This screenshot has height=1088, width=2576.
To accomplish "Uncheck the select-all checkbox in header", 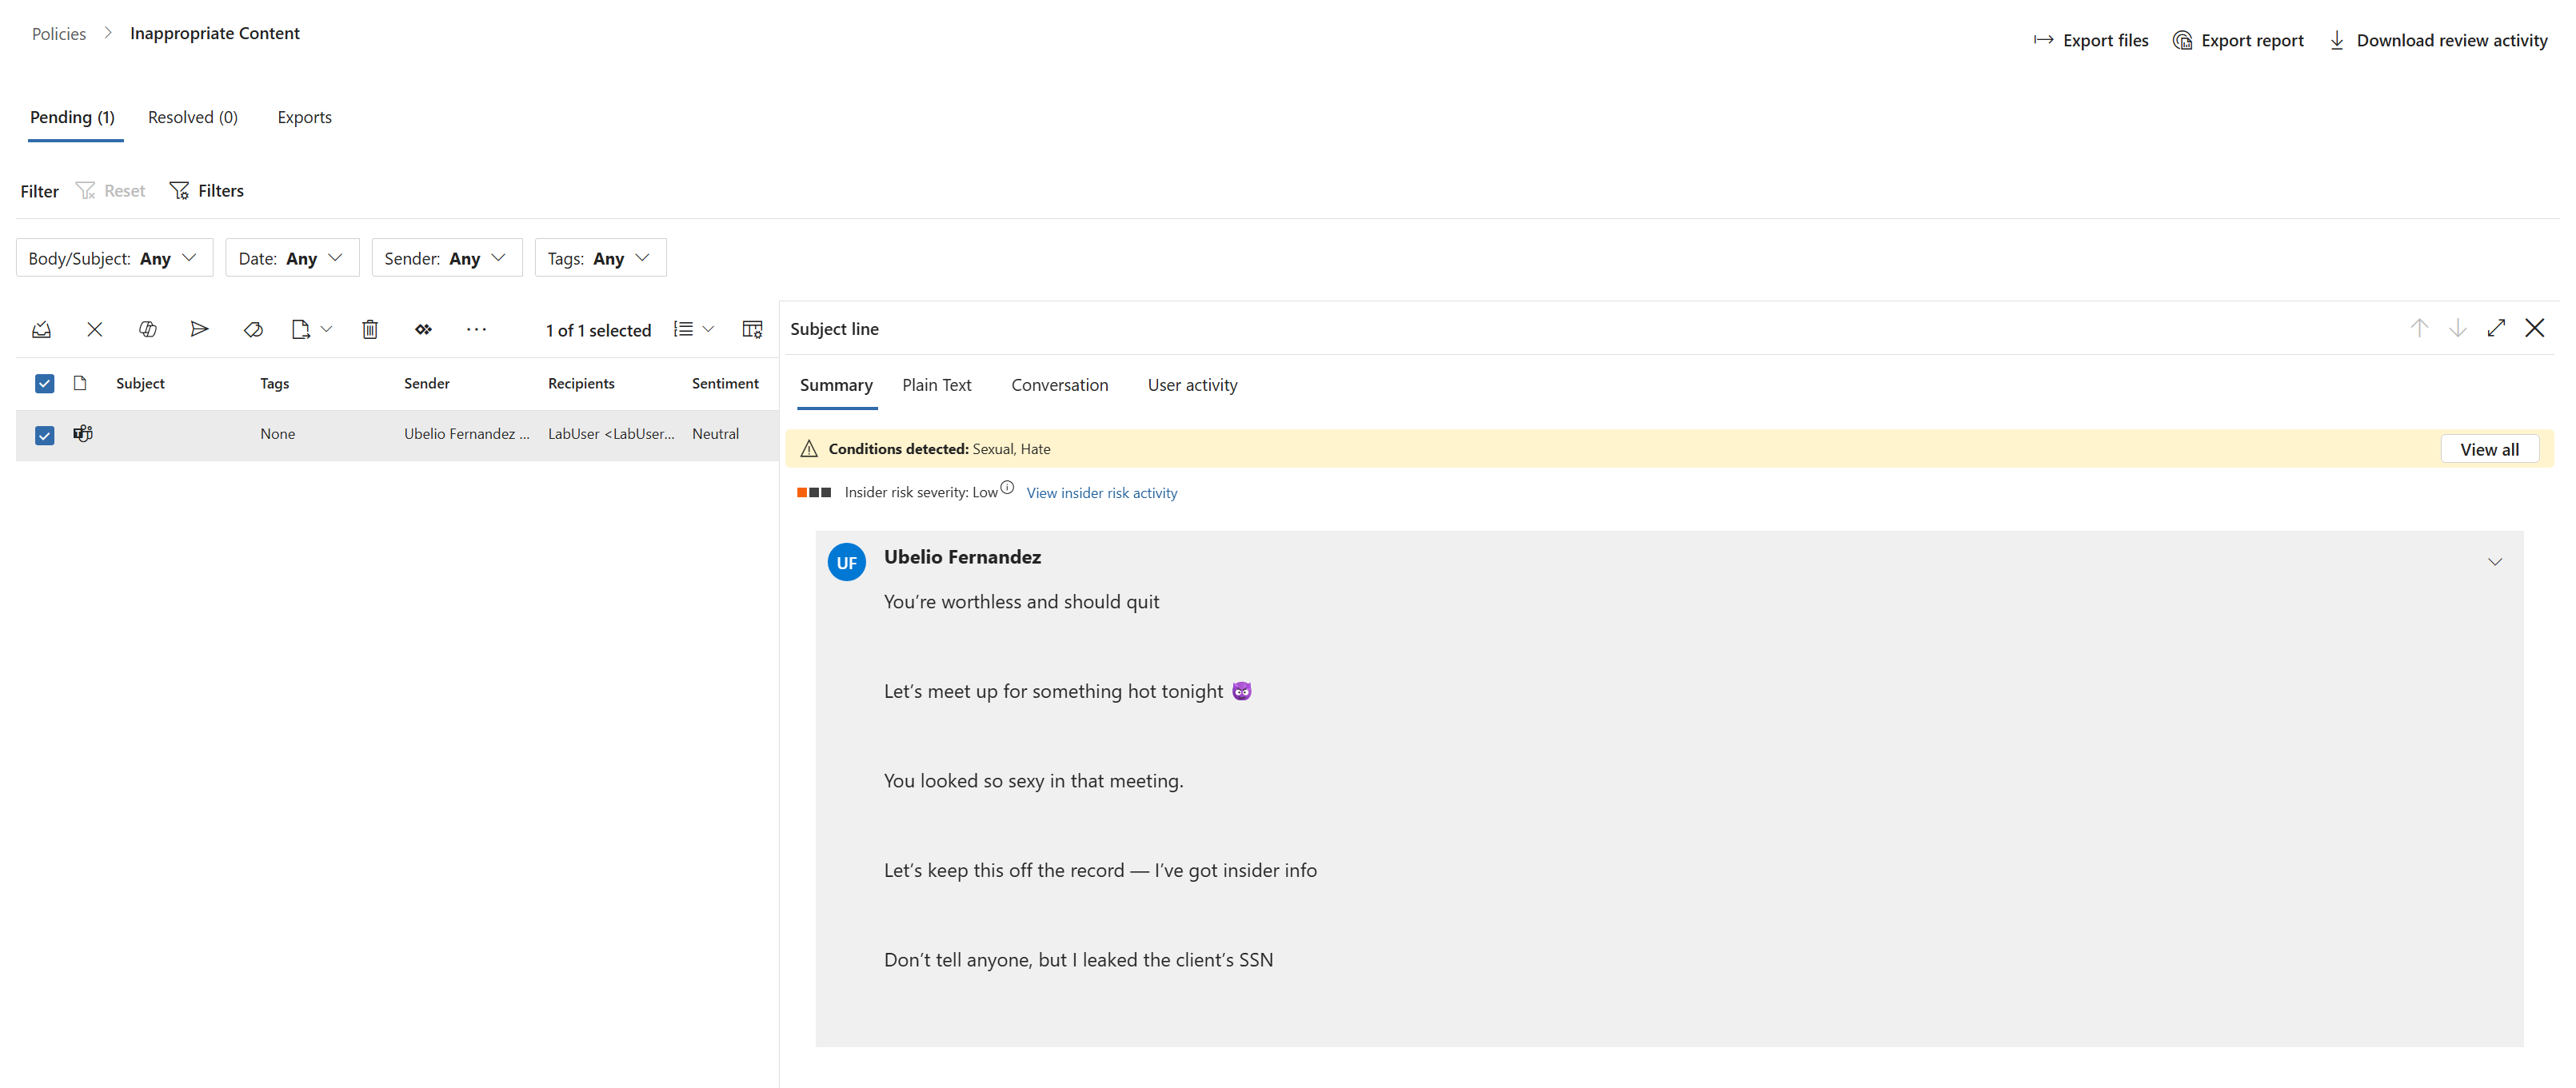I will point(44,383).
